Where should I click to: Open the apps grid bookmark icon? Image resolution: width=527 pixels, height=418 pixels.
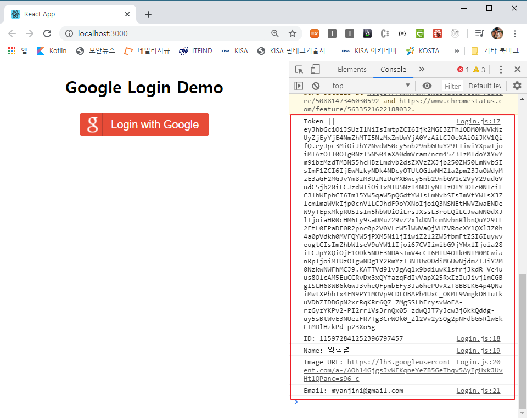12,50
